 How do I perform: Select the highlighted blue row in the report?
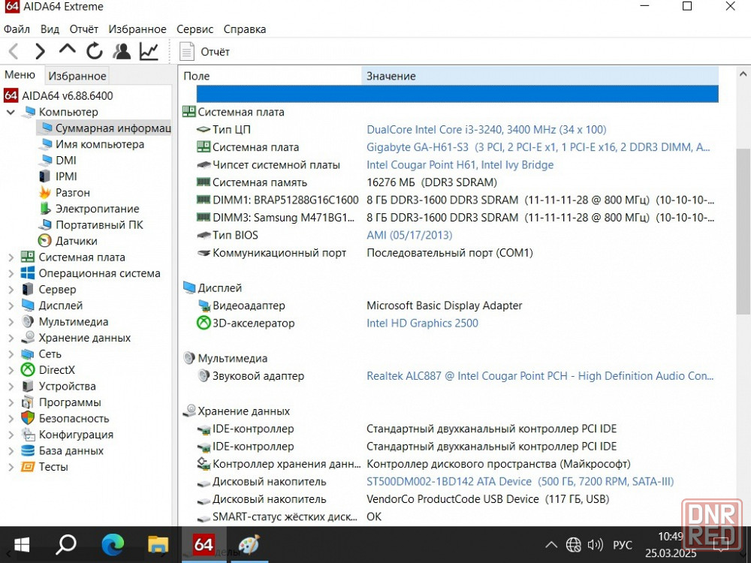pos(457,94)
